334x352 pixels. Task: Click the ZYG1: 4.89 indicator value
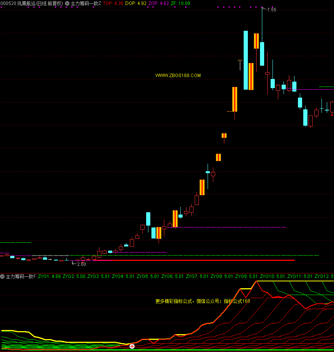tap(49, 276)
